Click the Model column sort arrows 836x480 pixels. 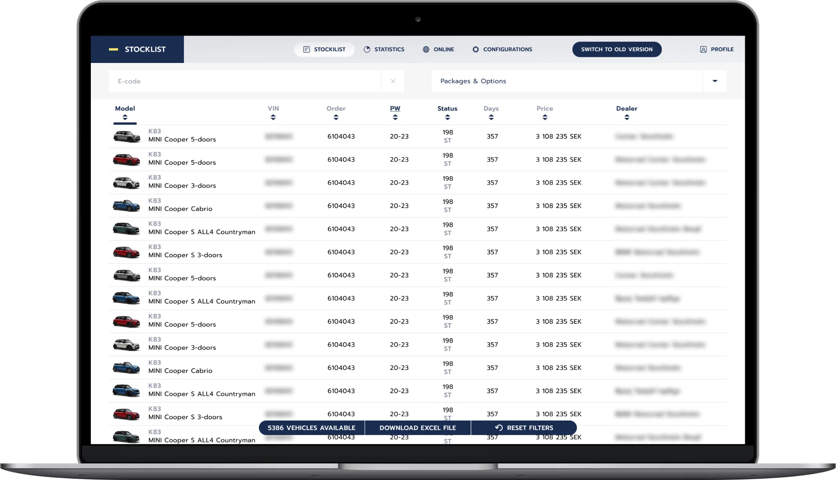pyautogui.click(x=125, y=118)
